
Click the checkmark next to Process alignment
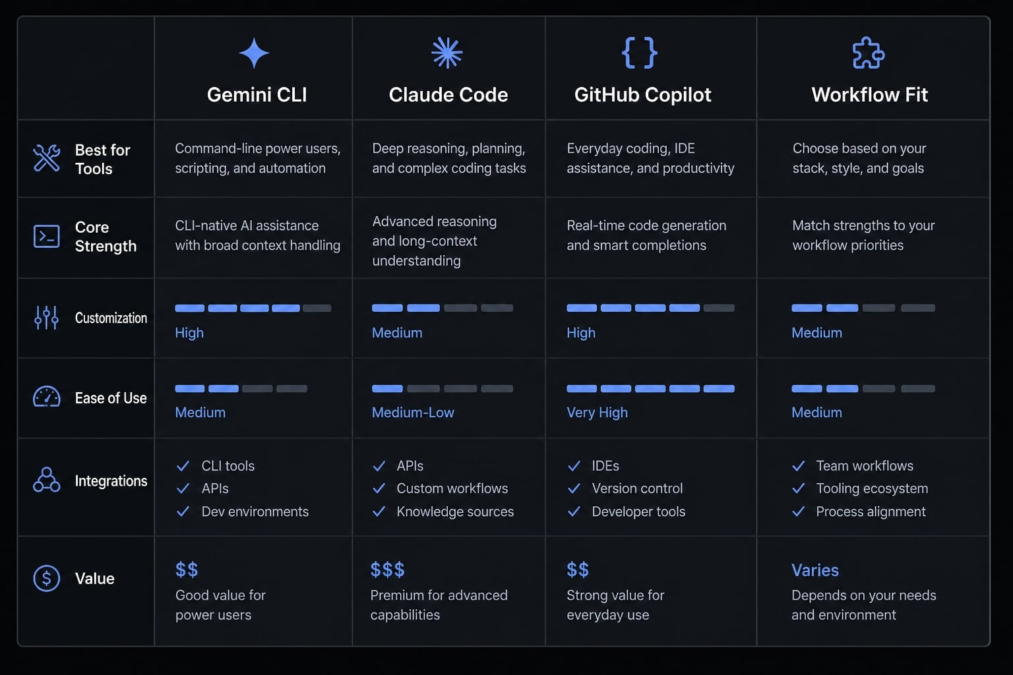tap(799, 512)
